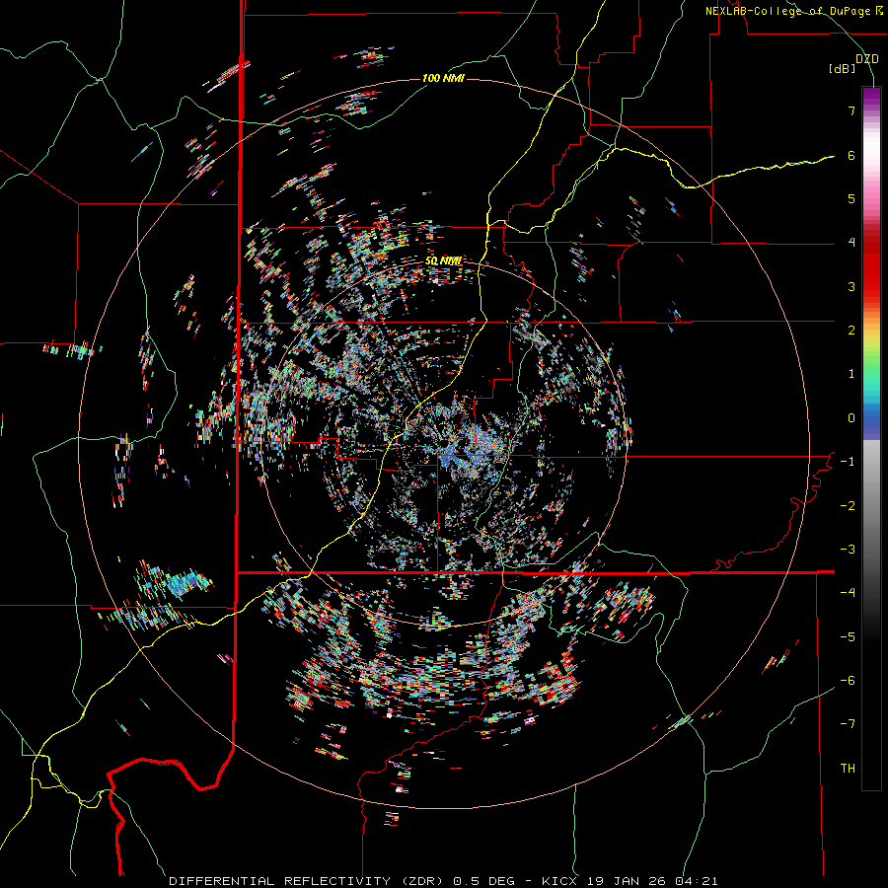Viewport: 888px width, 888px height.
Task: Click the "TH" label below the scale
Action: (x=848, y=769)
